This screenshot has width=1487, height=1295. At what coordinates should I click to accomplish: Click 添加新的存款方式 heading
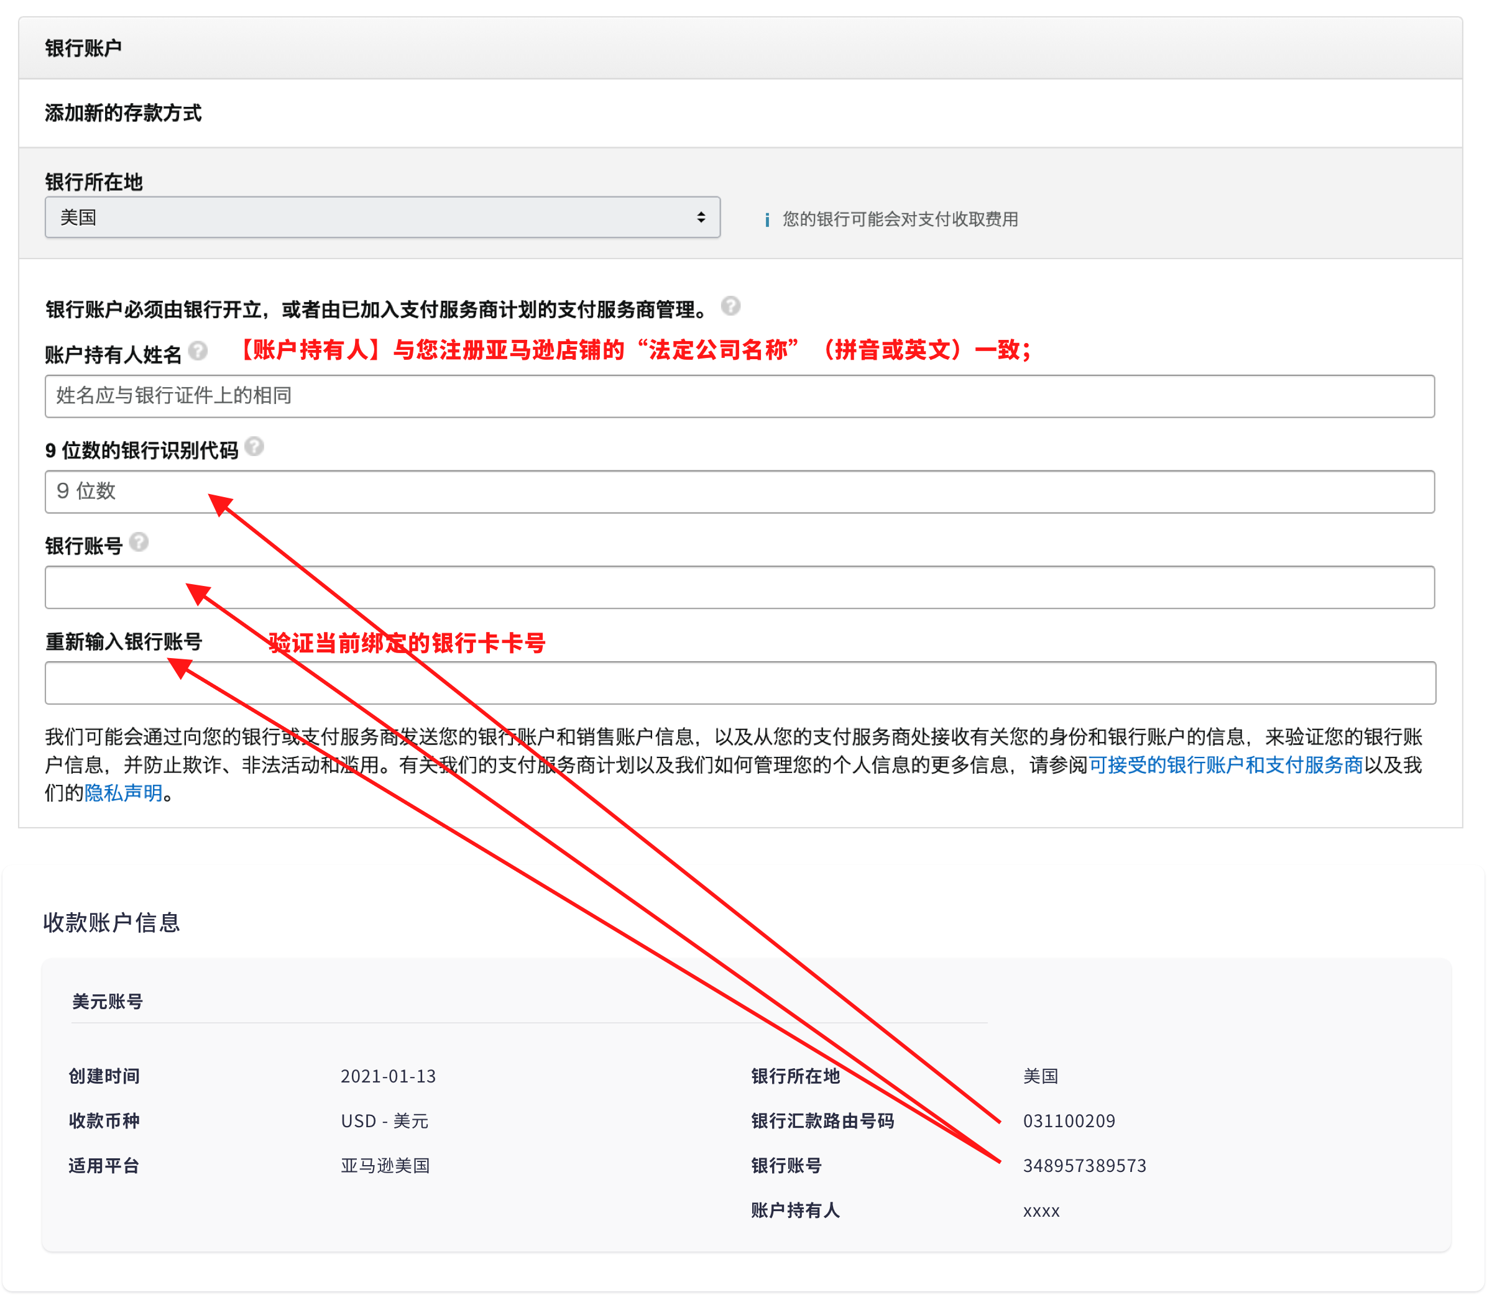(123, 114)
